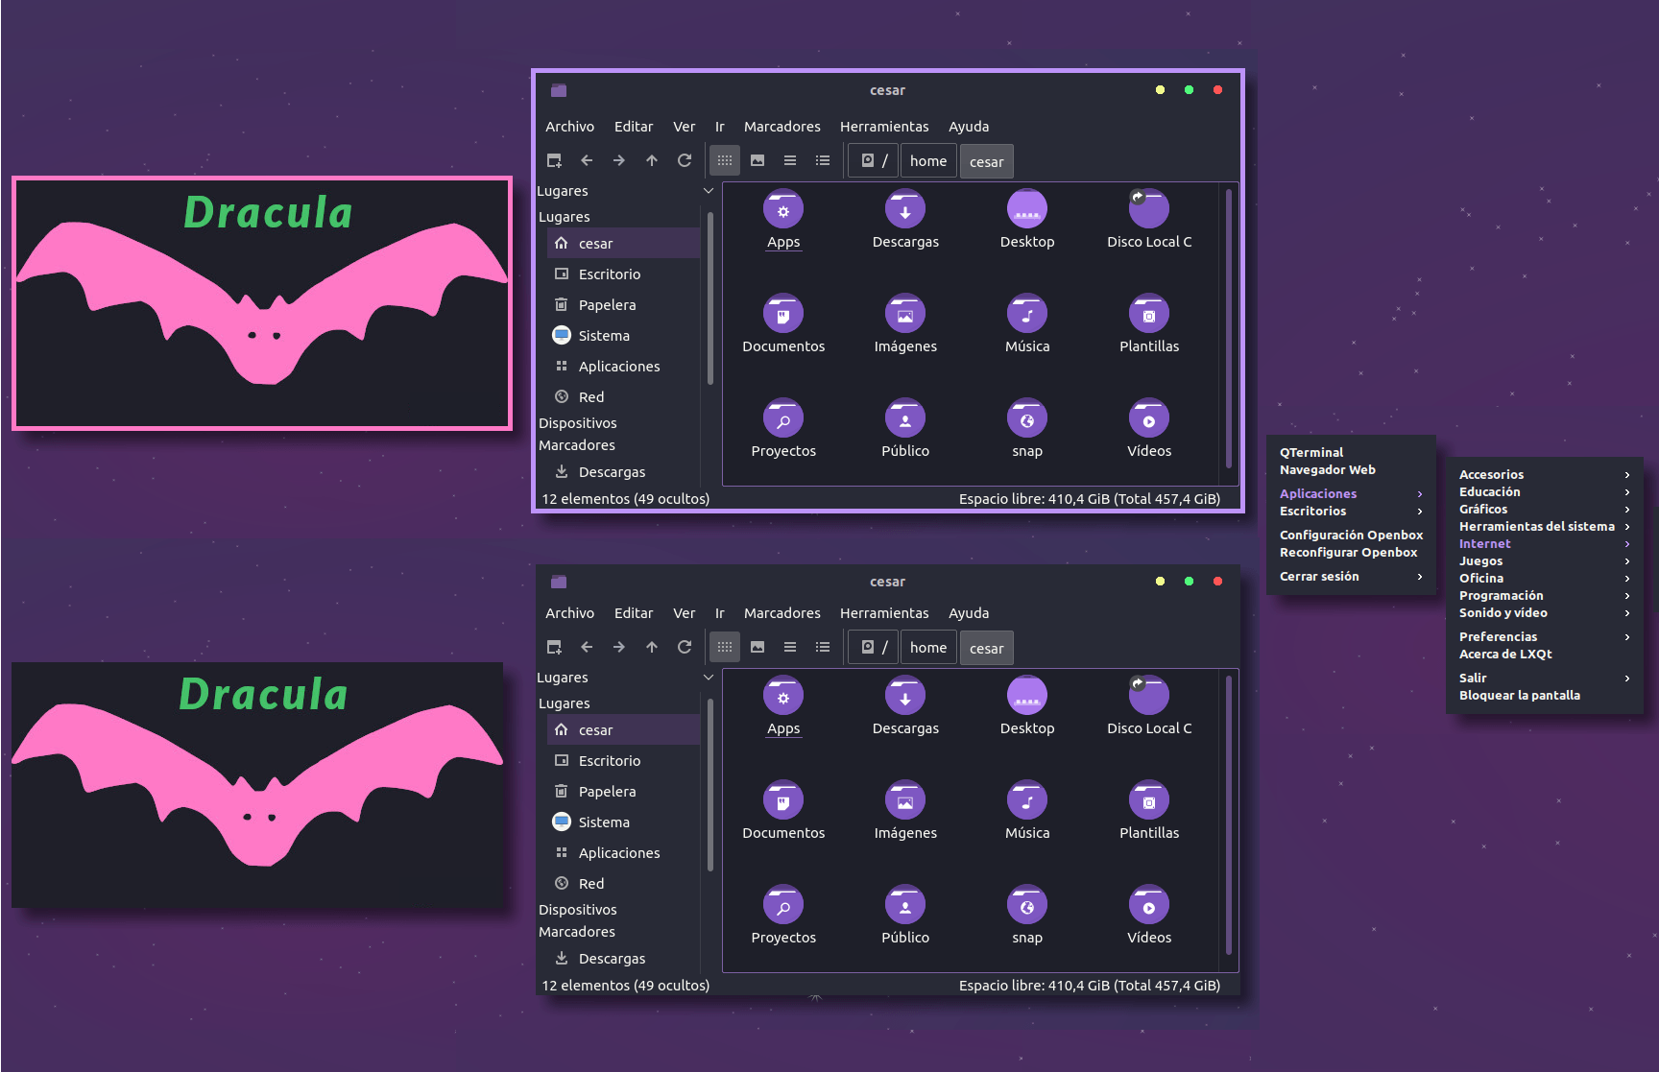Open the Marcadores menu
The image size is (1659, 1072).
pos(781,126)
